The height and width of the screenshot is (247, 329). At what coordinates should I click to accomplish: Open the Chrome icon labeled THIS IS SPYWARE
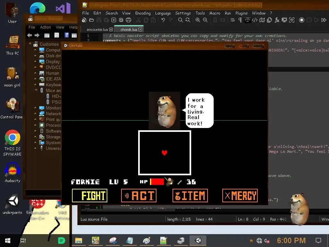[x=13, y=143]
